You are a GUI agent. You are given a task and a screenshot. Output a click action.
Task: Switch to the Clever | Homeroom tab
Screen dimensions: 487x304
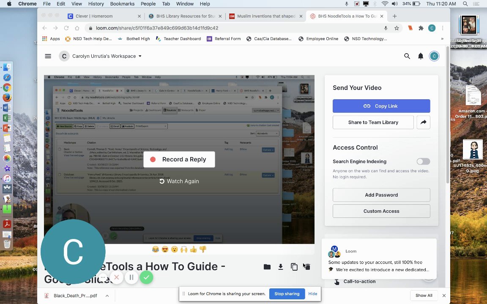[x=105, y=16]
